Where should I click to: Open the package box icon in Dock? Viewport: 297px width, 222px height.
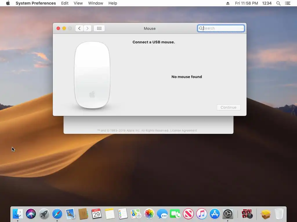266,214
